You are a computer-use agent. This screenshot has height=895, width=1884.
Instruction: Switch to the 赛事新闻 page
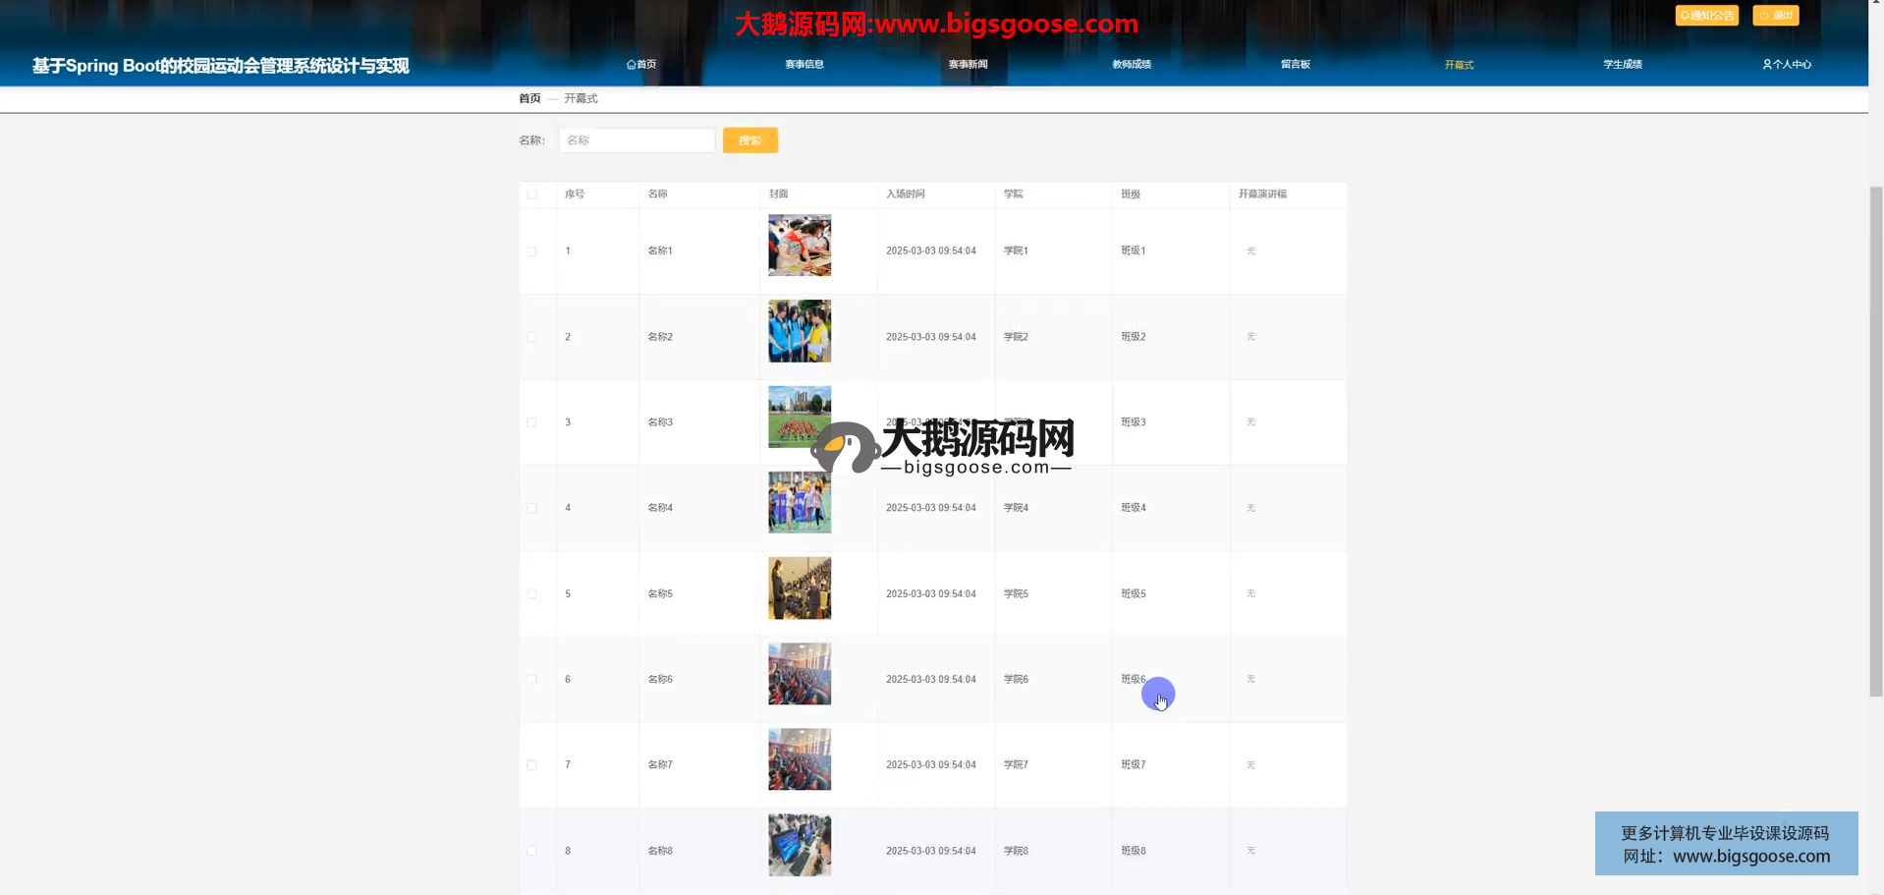tap(968, 65)
